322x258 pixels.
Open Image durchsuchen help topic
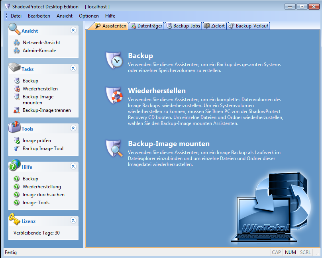43,195
